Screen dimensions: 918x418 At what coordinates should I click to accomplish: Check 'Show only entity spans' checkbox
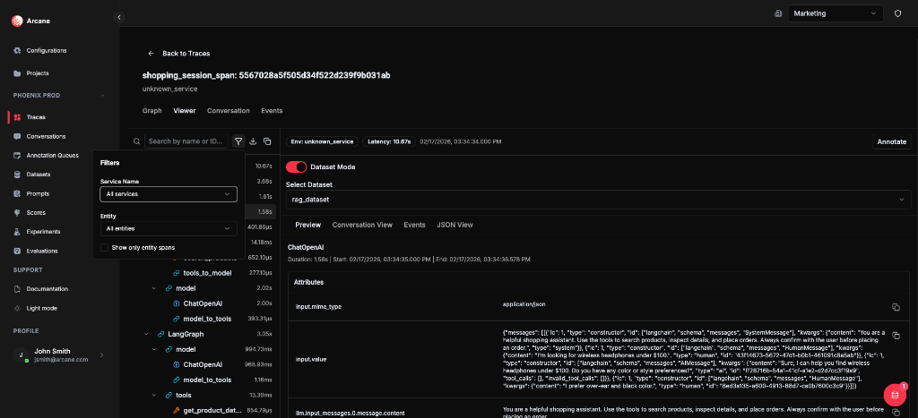pos(105,247)
